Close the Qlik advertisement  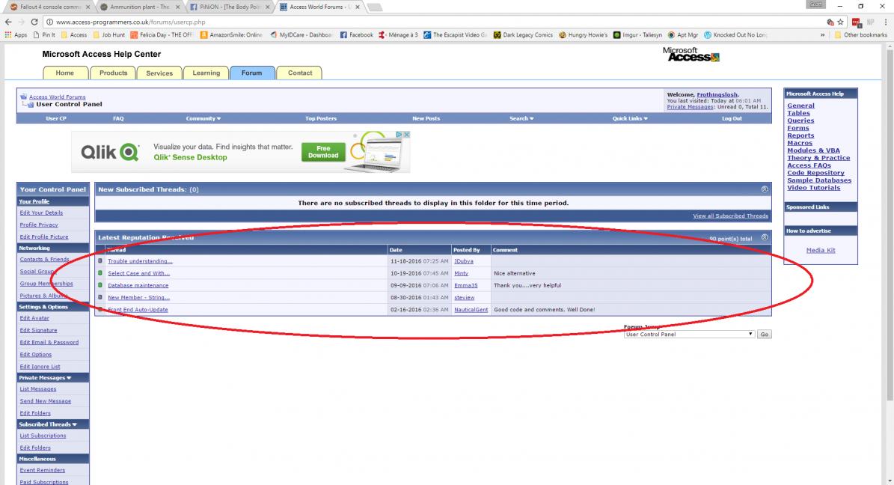pyautogui.click(x=406, y=135)
